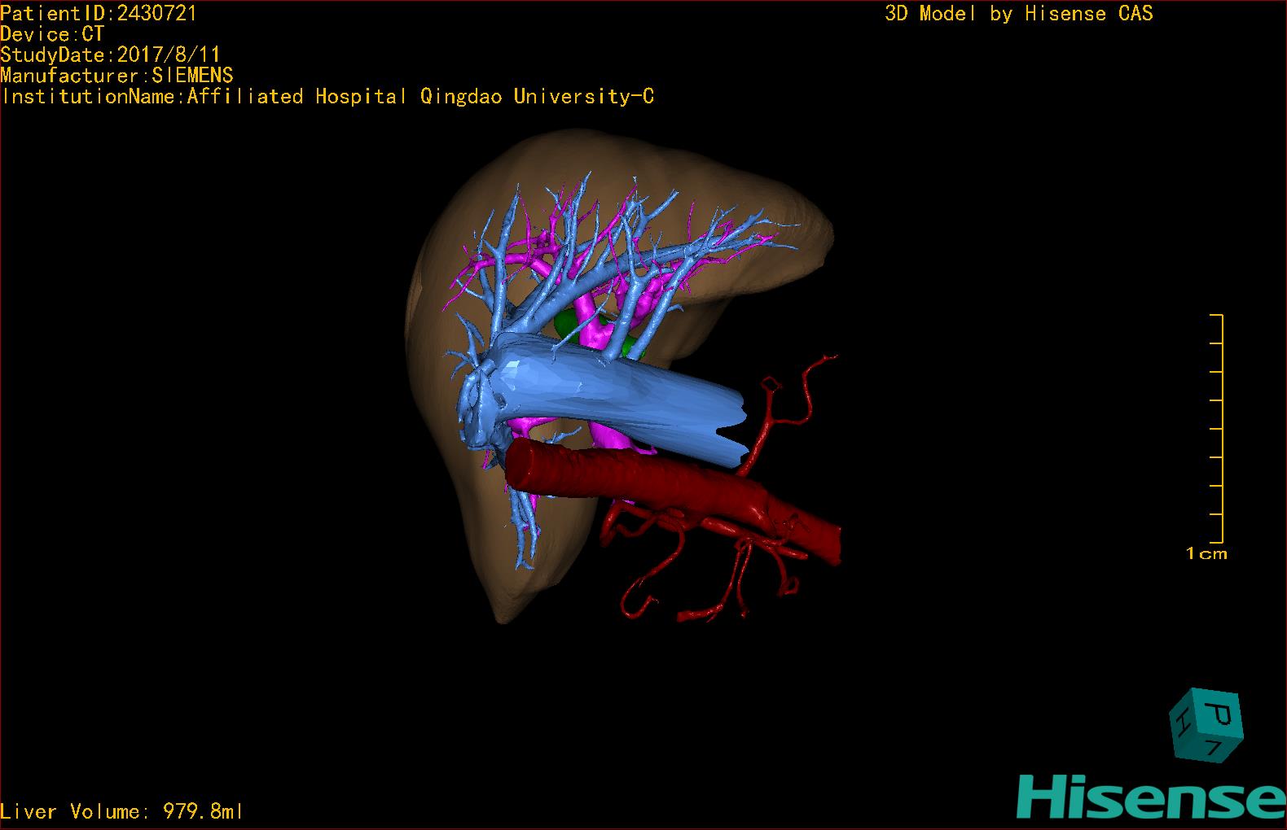Screen dimensions: 1287x830
Task: Click the InstitutionName Affiliated Hospital Qingdao text
Action: click(x=327, y=97)
